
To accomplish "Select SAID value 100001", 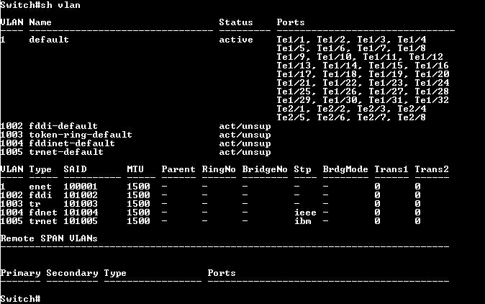I will click(81, 187).
